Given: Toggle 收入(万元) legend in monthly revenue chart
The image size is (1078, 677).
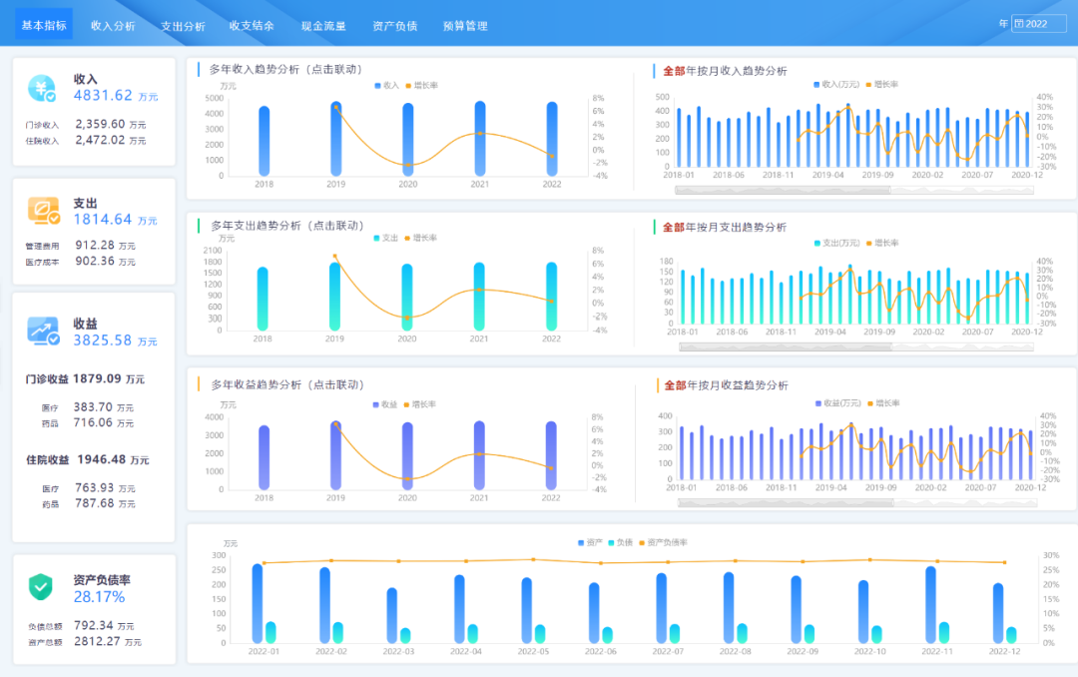Looking at the screenshot, I should pyautogui.click(x=836, y=85).
